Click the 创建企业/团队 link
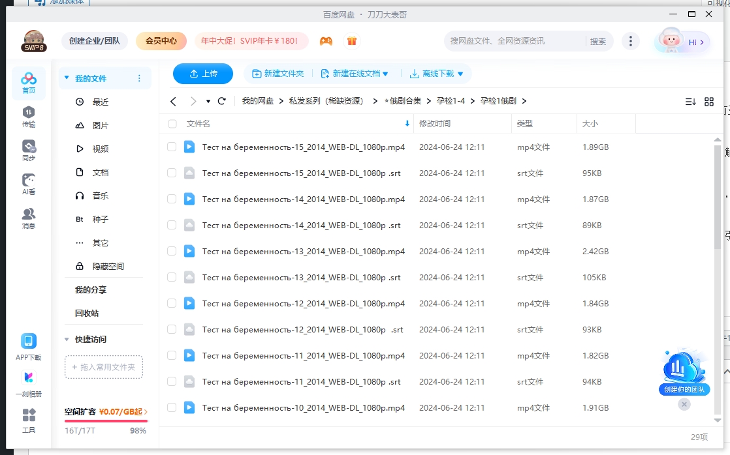This screenshot has width=730, height=455. (93, 40)
